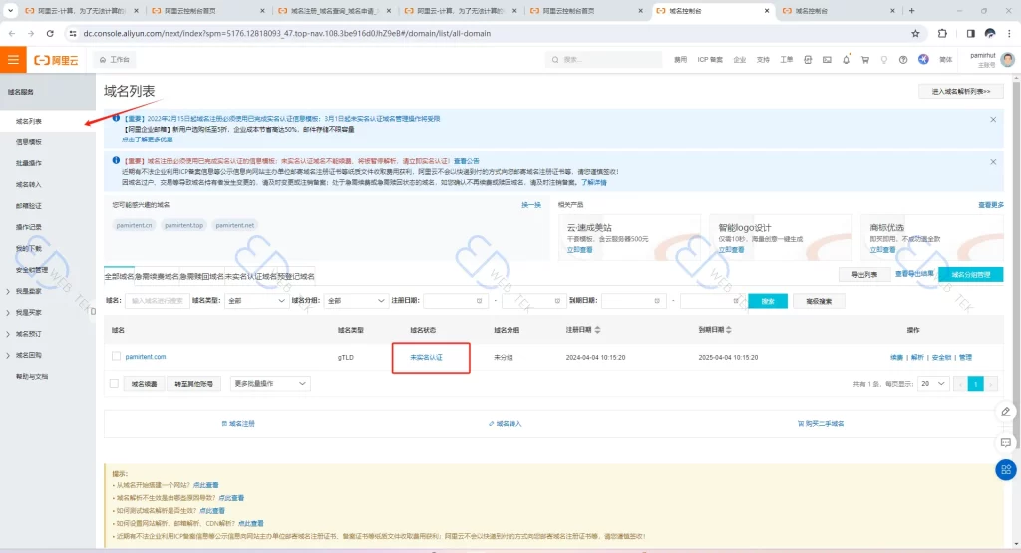
Task: Open a new browser tab
Action: pos(911,10)
